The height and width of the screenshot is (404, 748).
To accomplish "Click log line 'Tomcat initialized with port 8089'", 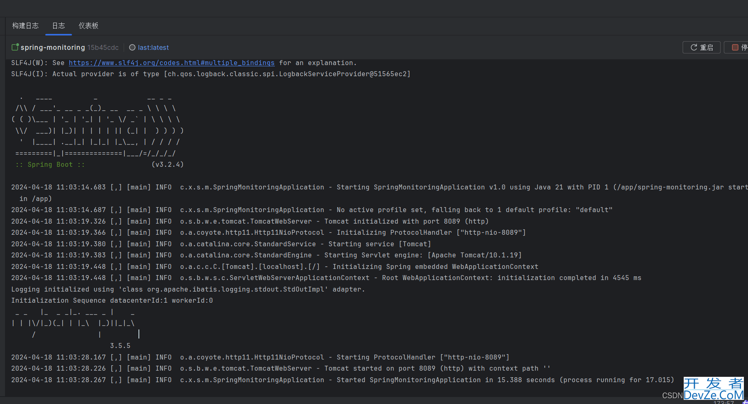I will click(250, 221).
